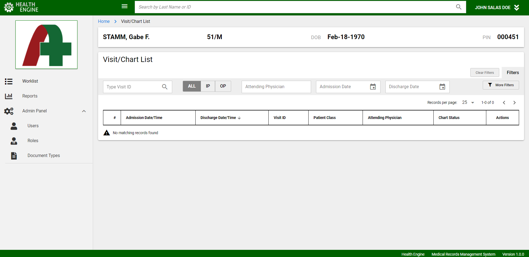The width and height of the screenshot is (529, 257).
Task: Click the Document Types file icon
Action: [x=14, y=156]
